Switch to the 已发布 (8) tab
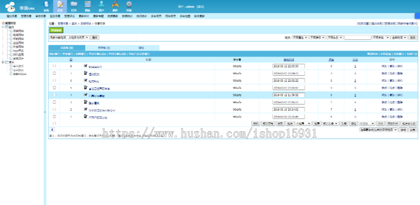The width and height of the screenshot is (420, 205). click(x=67, y=48)
